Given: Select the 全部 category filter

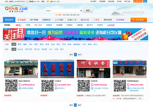Looking at the screenshot, I should coord(14,44).
